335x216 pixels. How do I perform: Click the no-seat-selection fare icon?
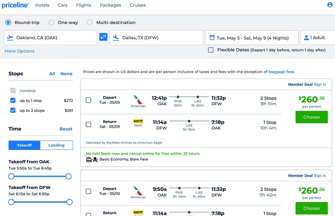[x=95, y=159]
